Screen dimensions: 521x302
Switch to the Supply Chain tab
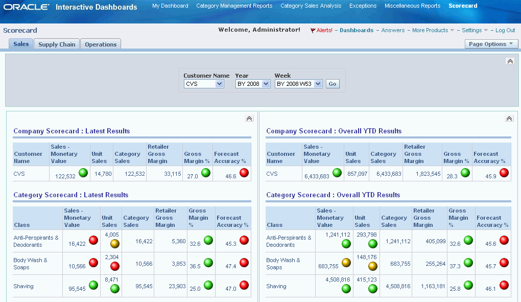click(x=57, y=44)
